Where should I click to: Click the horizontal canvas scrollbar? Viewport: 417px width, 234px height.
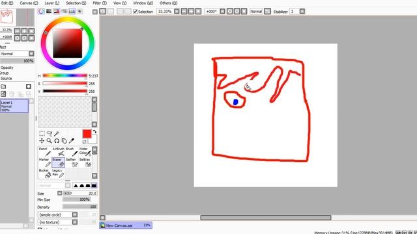coord(266,218)
